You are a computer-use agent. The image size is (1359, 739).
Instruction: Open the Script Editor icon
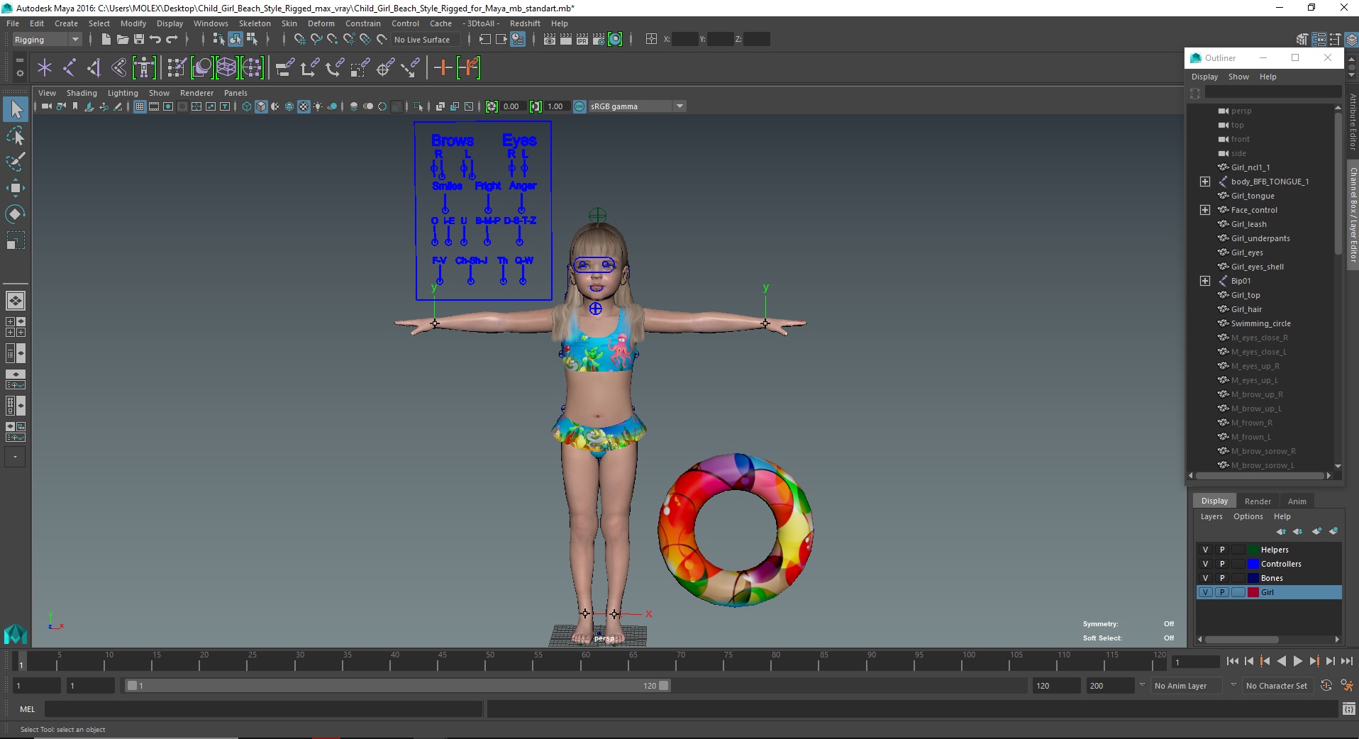1348,709
